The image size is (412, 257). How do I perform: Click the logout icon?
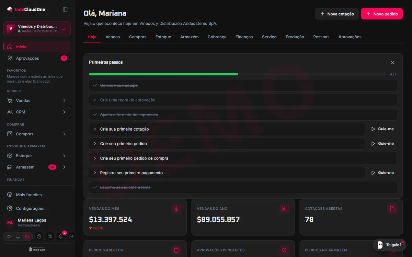(x=71, y=236)
